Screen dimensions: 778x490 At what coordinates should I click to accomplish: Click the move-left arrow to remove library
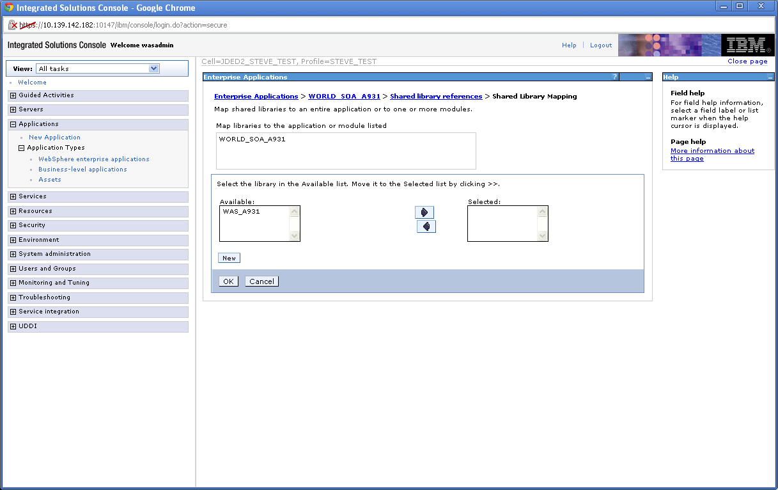coord(426,226)
